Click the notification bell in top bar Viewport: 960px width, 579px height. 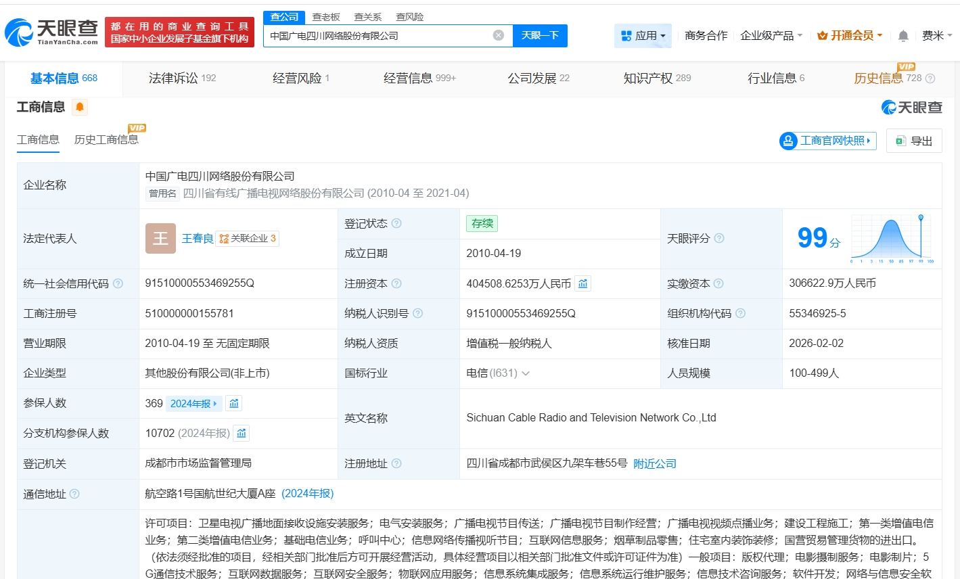[903, 36]
